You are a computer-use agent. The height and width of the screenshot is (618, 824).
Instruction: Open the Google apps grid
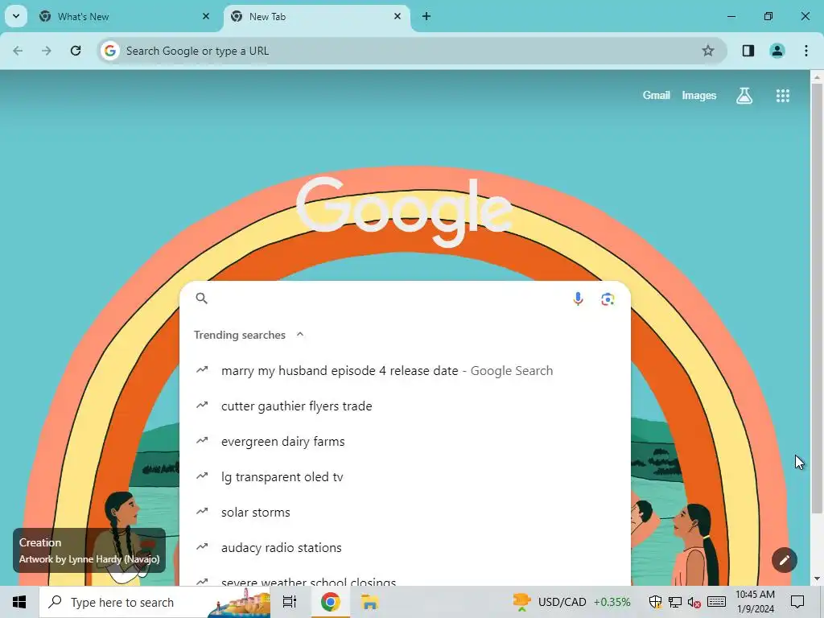click(782, 95)
